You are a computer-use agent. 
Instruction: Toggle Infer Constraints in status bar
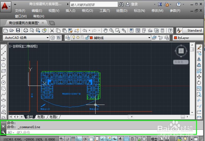(61, 139)
